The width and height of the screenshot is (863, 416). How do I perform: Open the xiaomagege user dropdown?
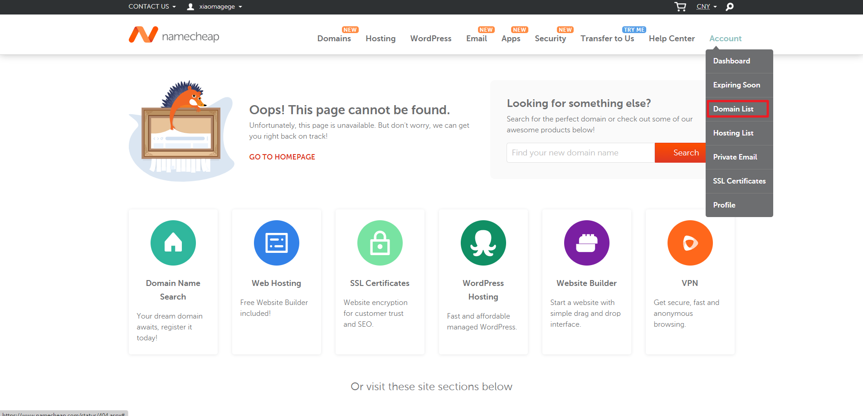pyautogui.click(x=220, y=6)
